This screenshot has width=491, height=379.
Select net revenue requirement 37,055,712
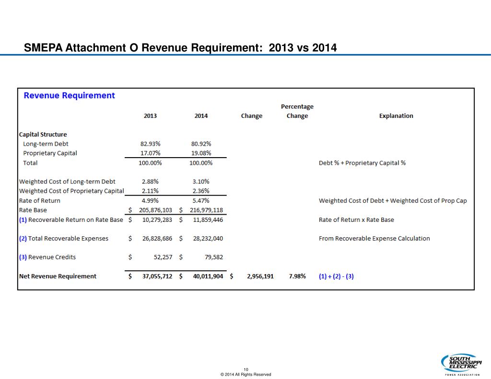157,276
